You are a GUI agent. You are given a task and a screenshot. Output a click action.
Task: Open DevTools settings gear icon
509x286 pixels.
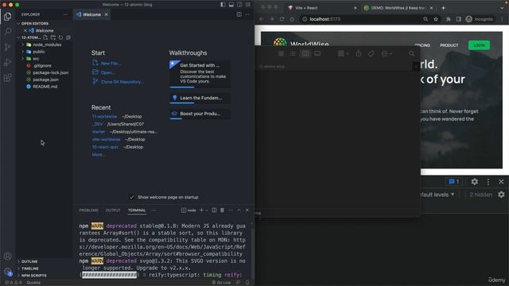tap(474, 182)
